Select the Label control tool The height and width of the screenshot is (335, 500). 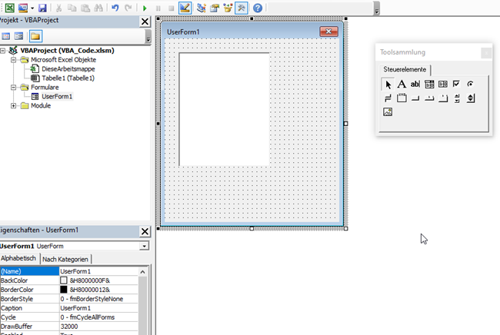402,84
